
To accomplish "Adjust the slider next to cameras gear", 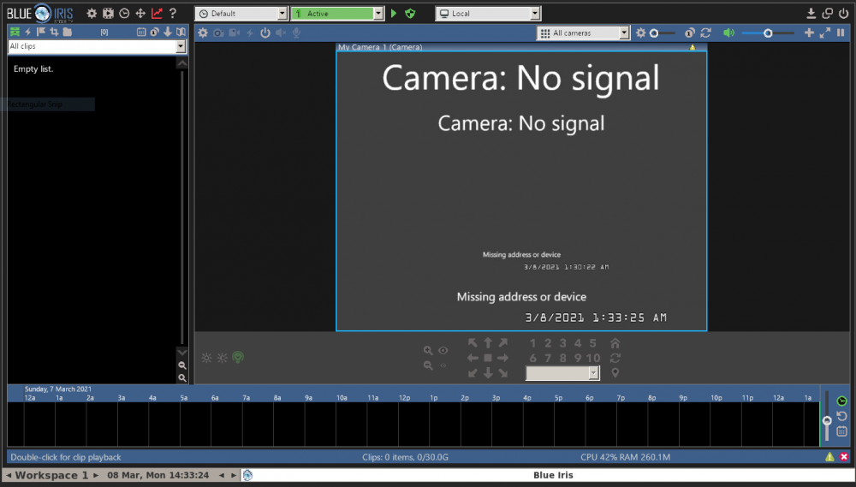I will 663,33.
